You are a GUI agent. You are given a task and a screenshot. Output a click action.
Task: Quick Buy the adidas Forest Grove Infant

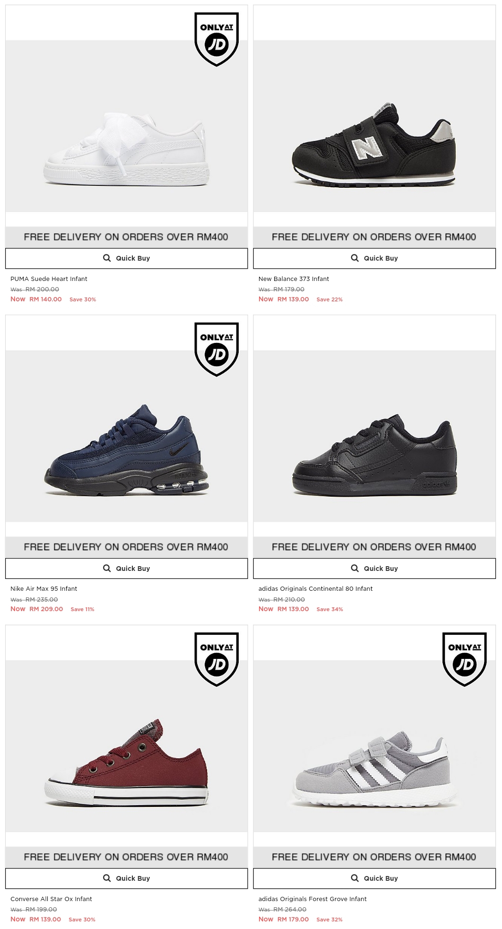[374, 878]
